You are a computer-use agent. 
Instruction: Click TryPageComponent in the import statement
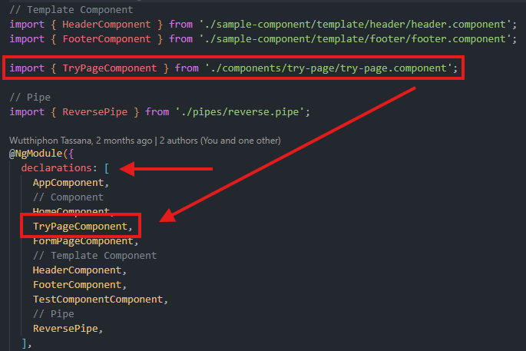(x=110, y=68)
